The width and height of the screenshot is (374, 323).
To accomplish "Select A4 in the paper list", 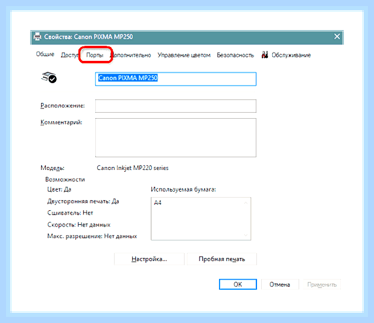I will 157,202.
